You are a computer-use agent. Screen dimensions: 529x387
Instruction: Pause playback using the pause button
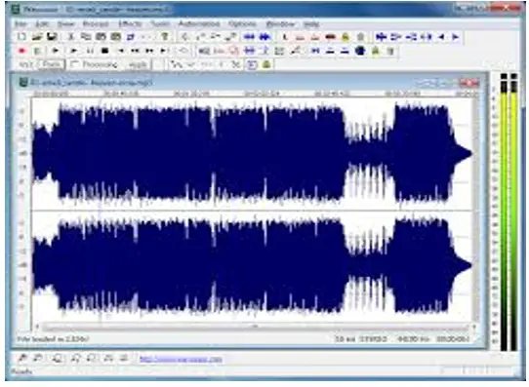(x=90, y=51)
